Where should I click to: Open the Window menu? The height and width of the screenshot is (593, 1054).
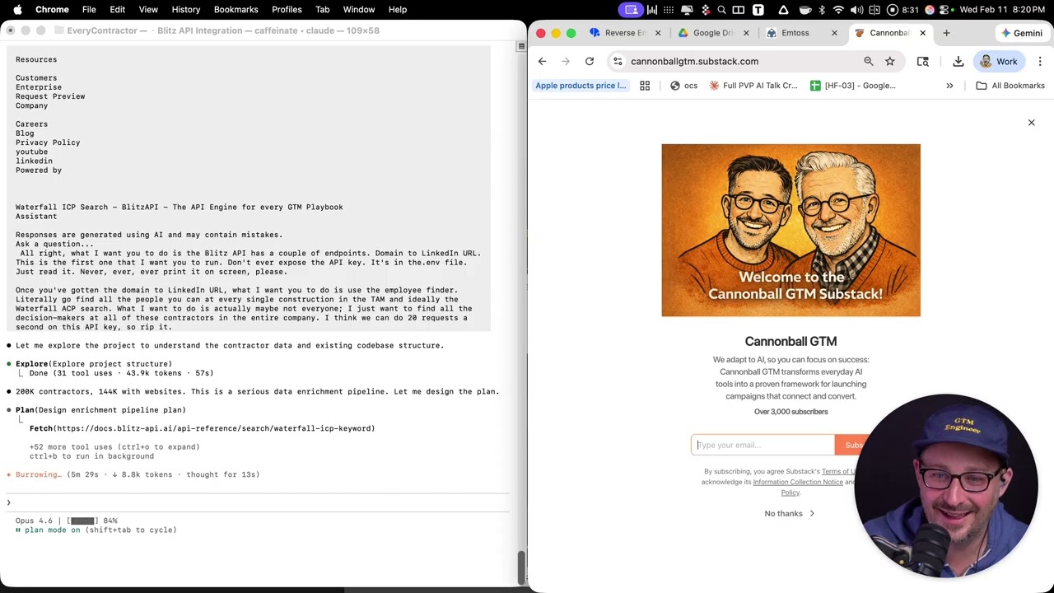point(359,10)
